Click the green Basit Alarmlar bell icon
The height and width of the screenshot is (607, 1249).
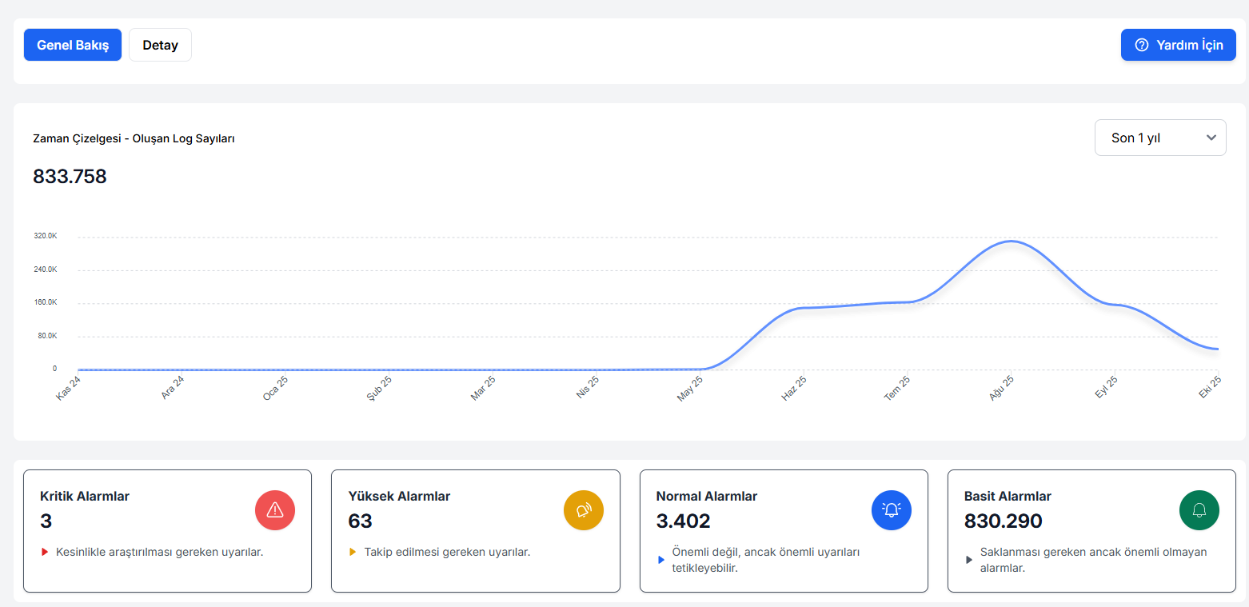(1199, 510)
